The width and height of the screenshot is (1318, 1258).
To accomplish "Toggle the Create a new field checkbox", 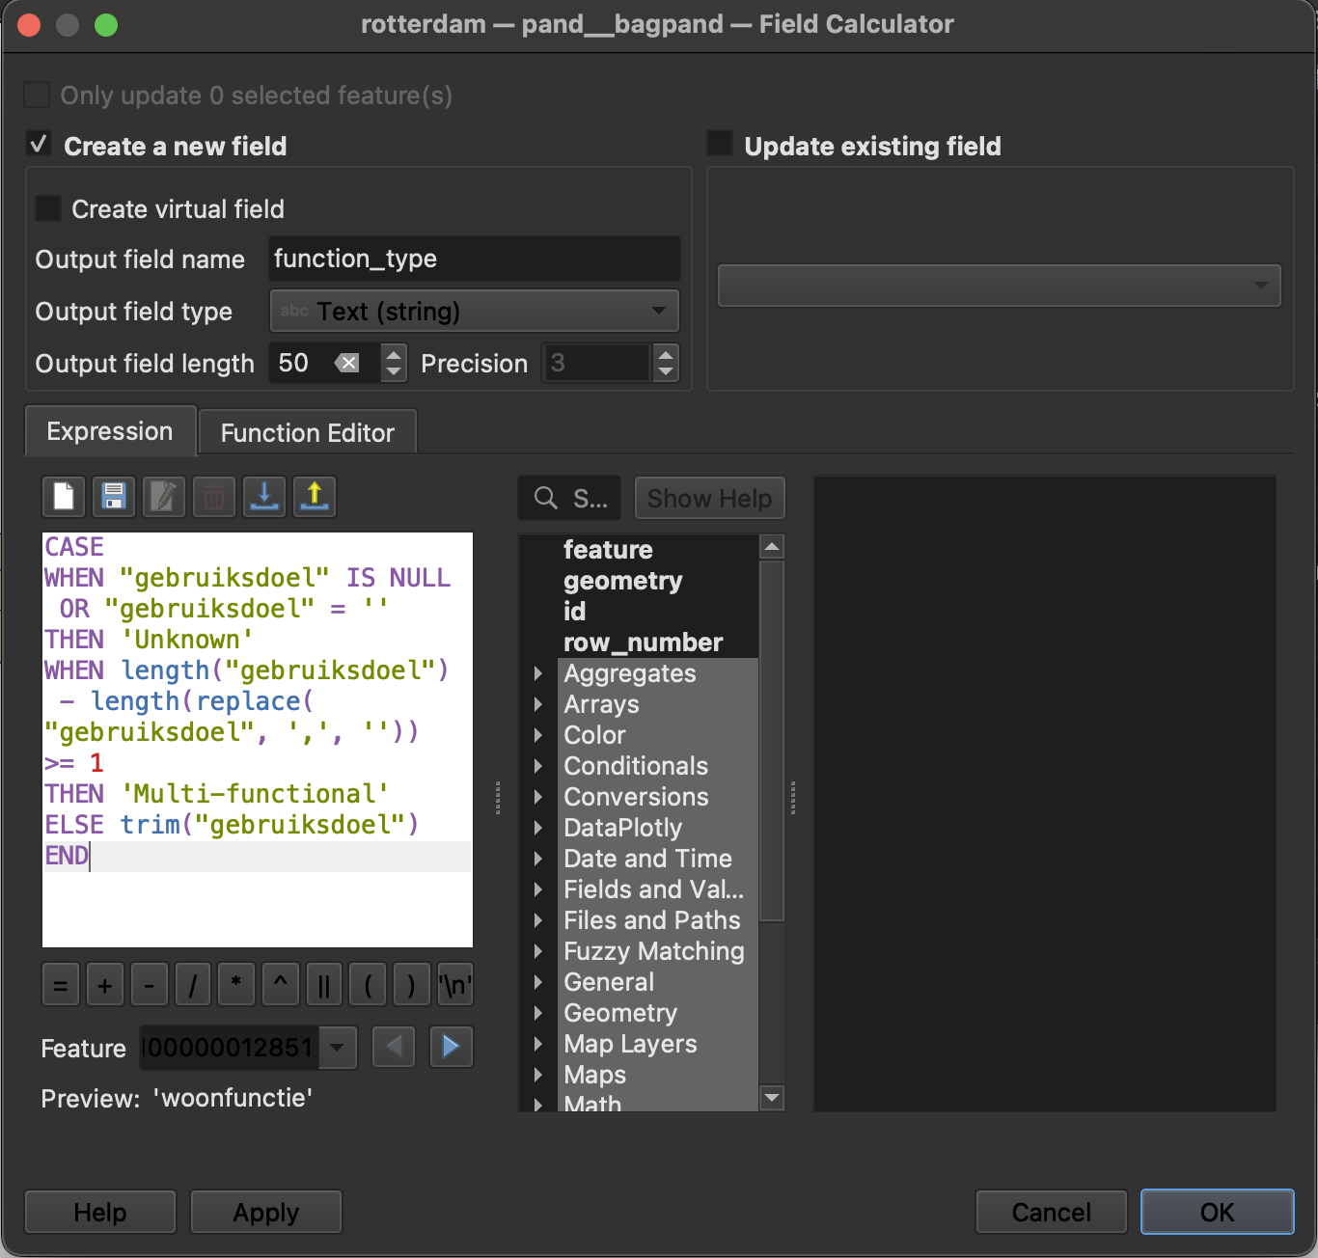I will 39,145.
